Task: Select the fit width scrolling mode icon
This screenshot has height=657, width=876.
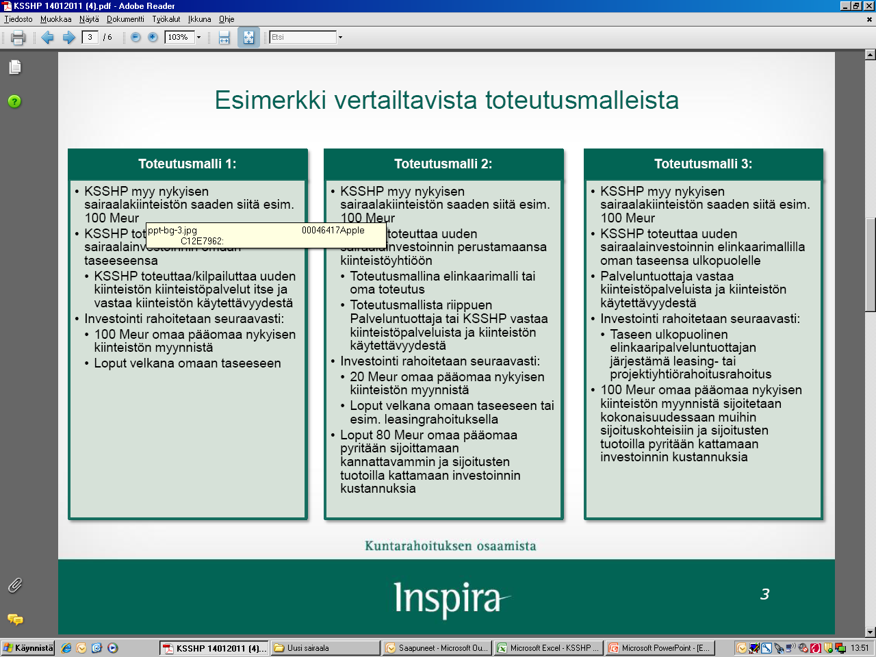Action: pyautogui.click(x=224, y=38)
